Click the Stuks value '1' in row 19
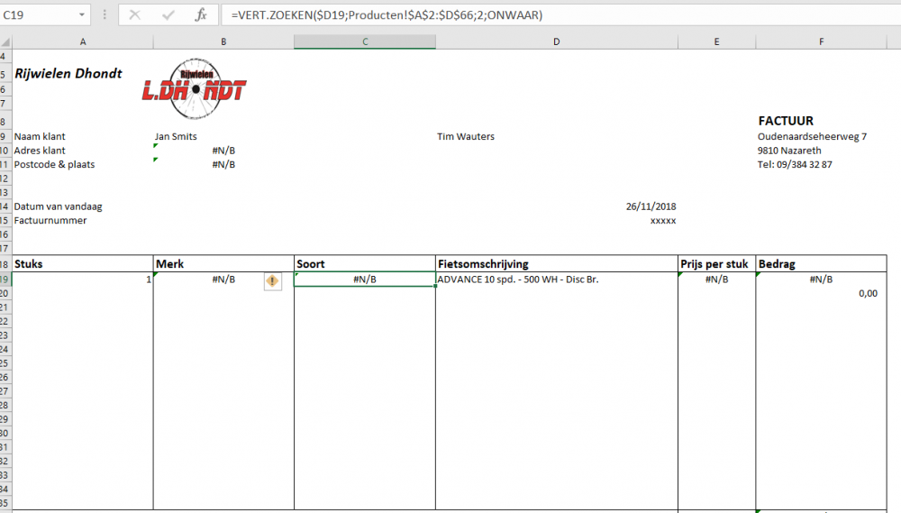Viewport: 901px width, 513px height. click(x=83, y=279)
